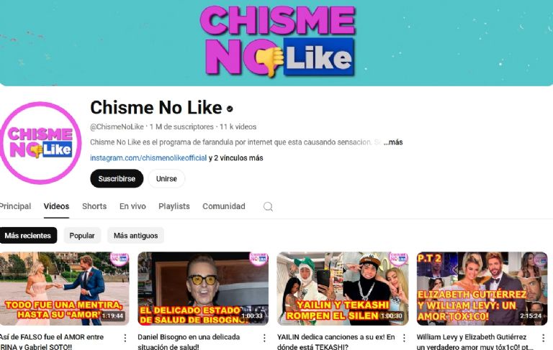Select the Popular filter chip
The image size is (553, 350).
point(82,236)
